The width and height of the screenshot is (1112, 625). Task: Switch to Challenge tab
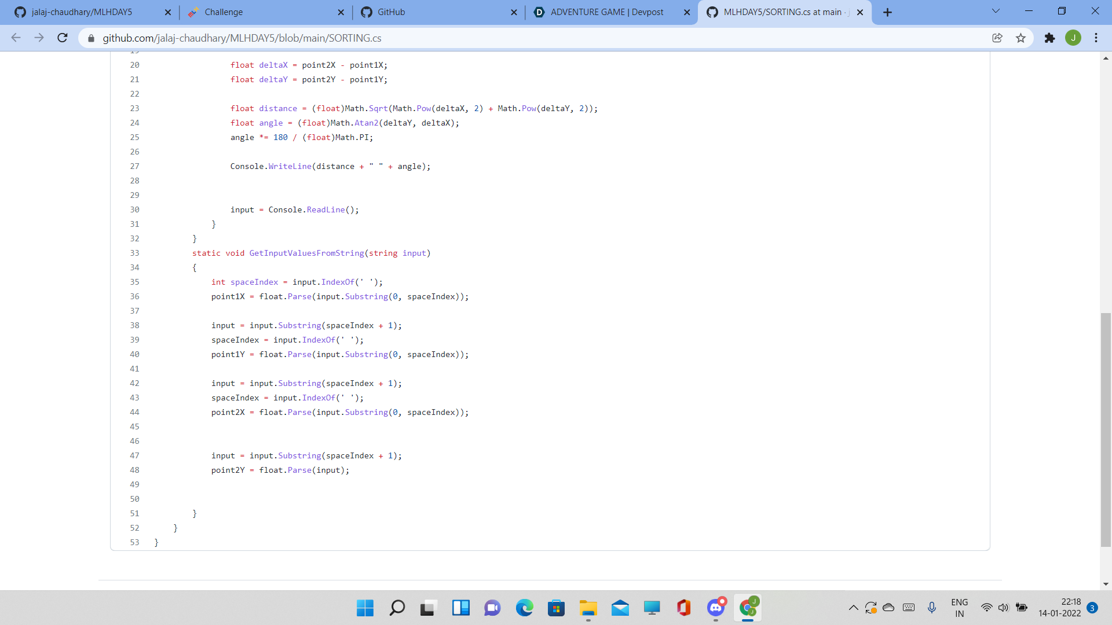pos(224,12)
